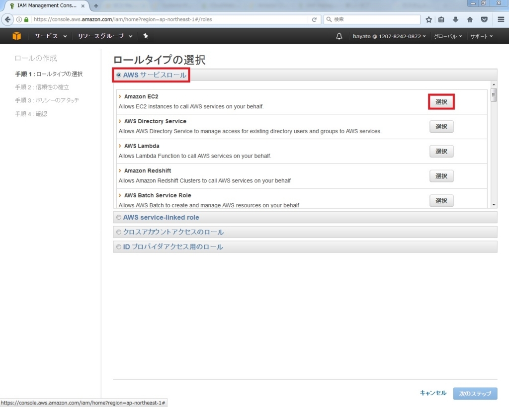Select the クロスアカウントアクセスのロール radio option
The height and width of the screenshot is (407, 509).
119,232
